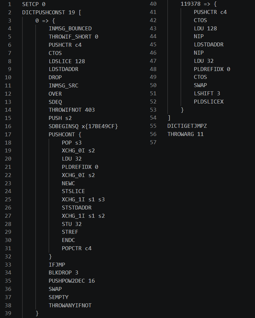Click PLDSLICEX on line 52
The height and width of the screenshot is (318, 255).
[x=209, y=102]
